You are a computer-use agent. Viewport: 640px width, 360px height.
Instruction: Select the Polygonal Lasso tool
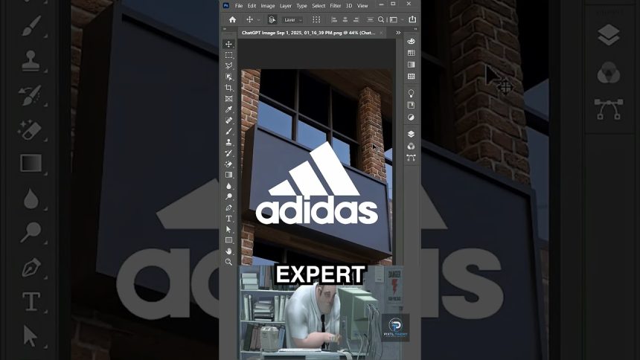(228, 65)
